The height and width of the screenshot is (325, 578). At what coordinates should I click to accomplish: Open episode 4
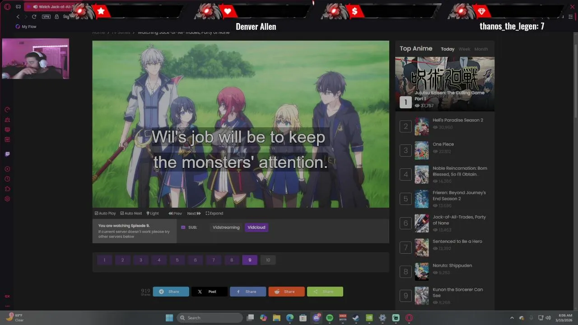click(x=159, y=260)
